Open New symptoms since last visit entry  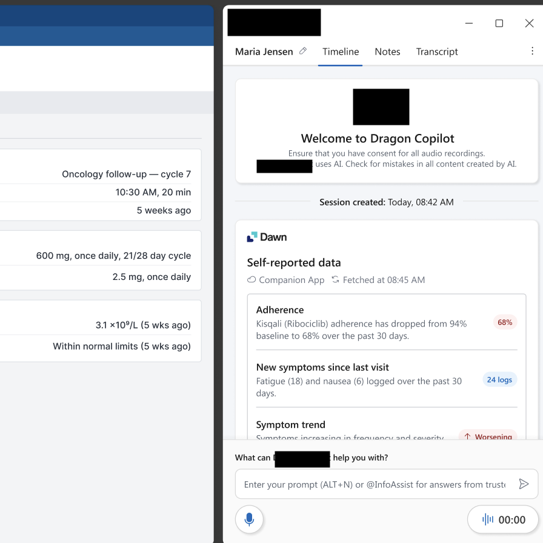click(387, 379)
